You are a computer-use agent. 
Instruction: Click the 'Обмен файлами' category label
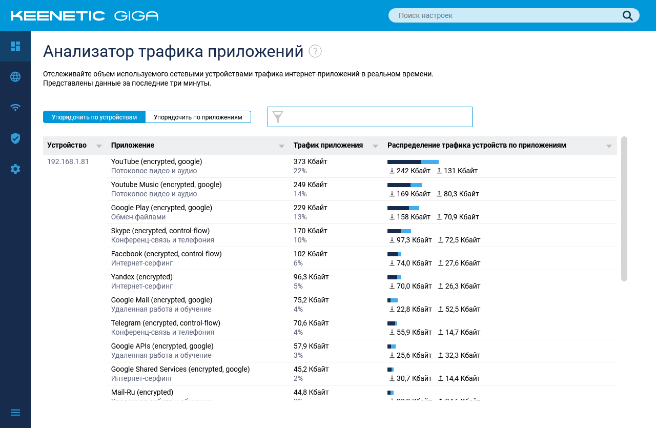point(138,217)
